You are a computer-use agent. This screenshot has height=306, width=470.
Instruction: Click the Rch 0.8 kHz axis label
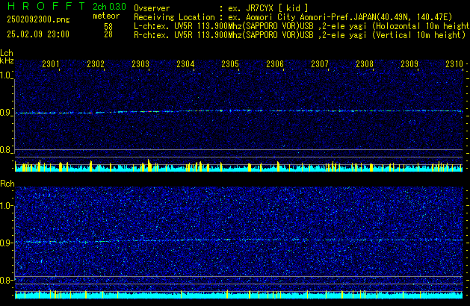6,280
